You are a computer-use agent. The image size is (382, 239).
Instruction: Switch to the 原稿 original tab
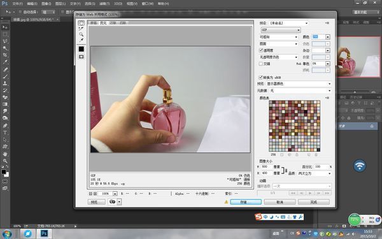click(94, 23)
